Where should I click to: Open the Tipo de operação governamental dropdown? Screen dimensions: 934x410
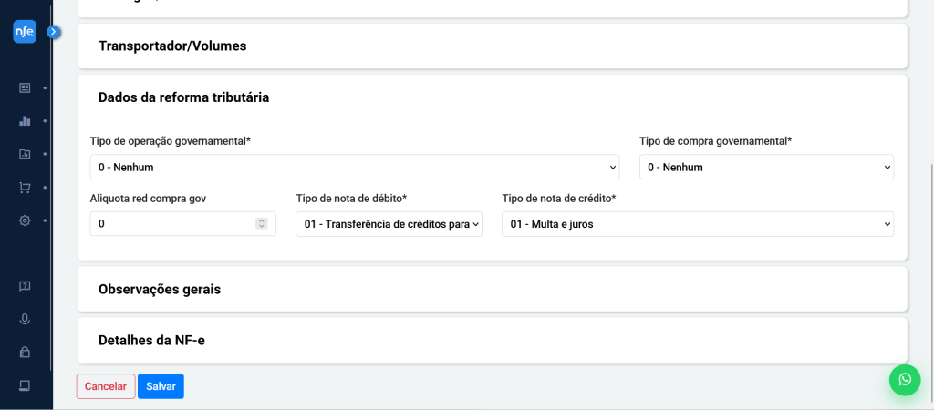click(x=354, y=167)
